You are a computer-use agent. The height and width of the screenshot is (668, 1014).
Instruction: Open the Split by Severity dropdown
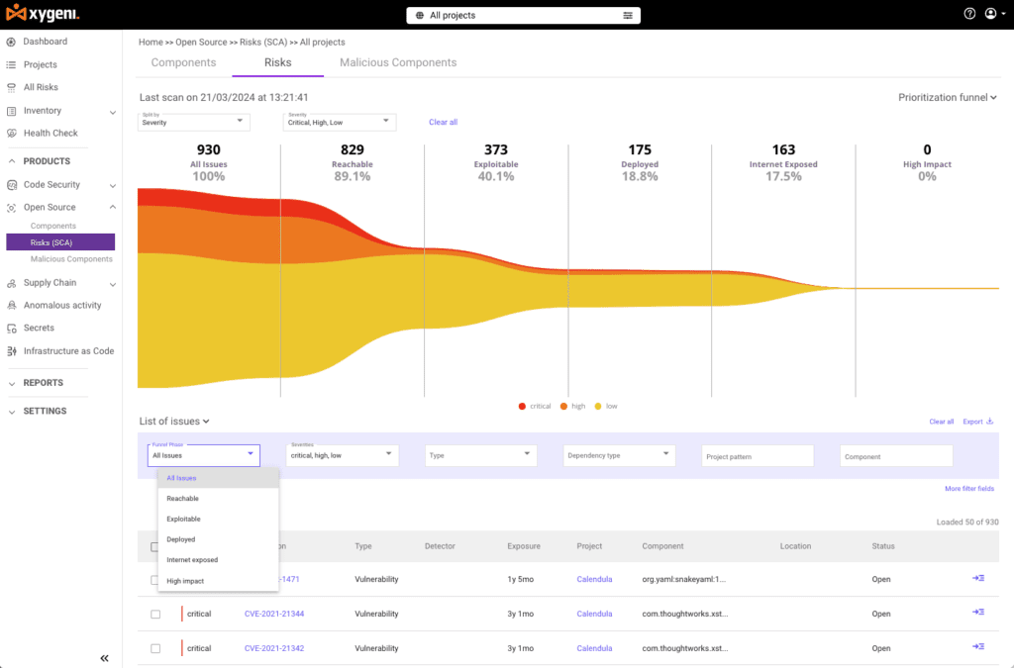pyautogui.click(x=194, y=122)
